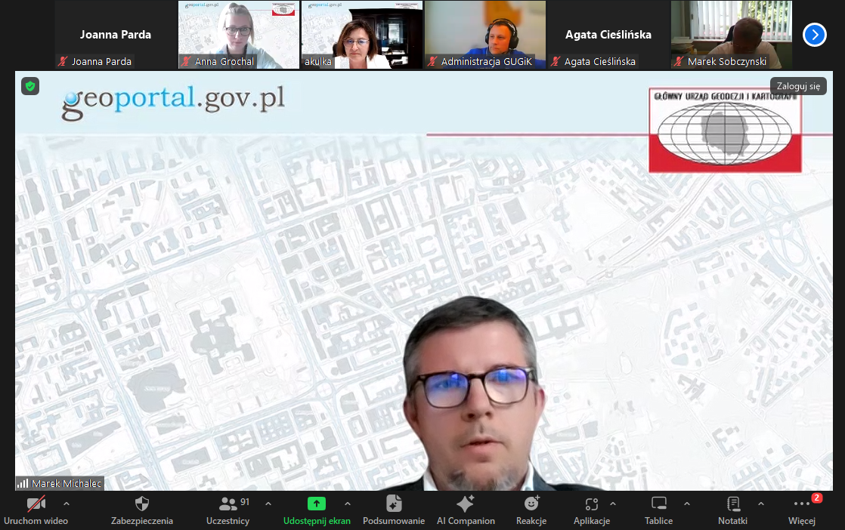
Task: Open Więcej three-dots menu
Action: (x=801, y=504)
